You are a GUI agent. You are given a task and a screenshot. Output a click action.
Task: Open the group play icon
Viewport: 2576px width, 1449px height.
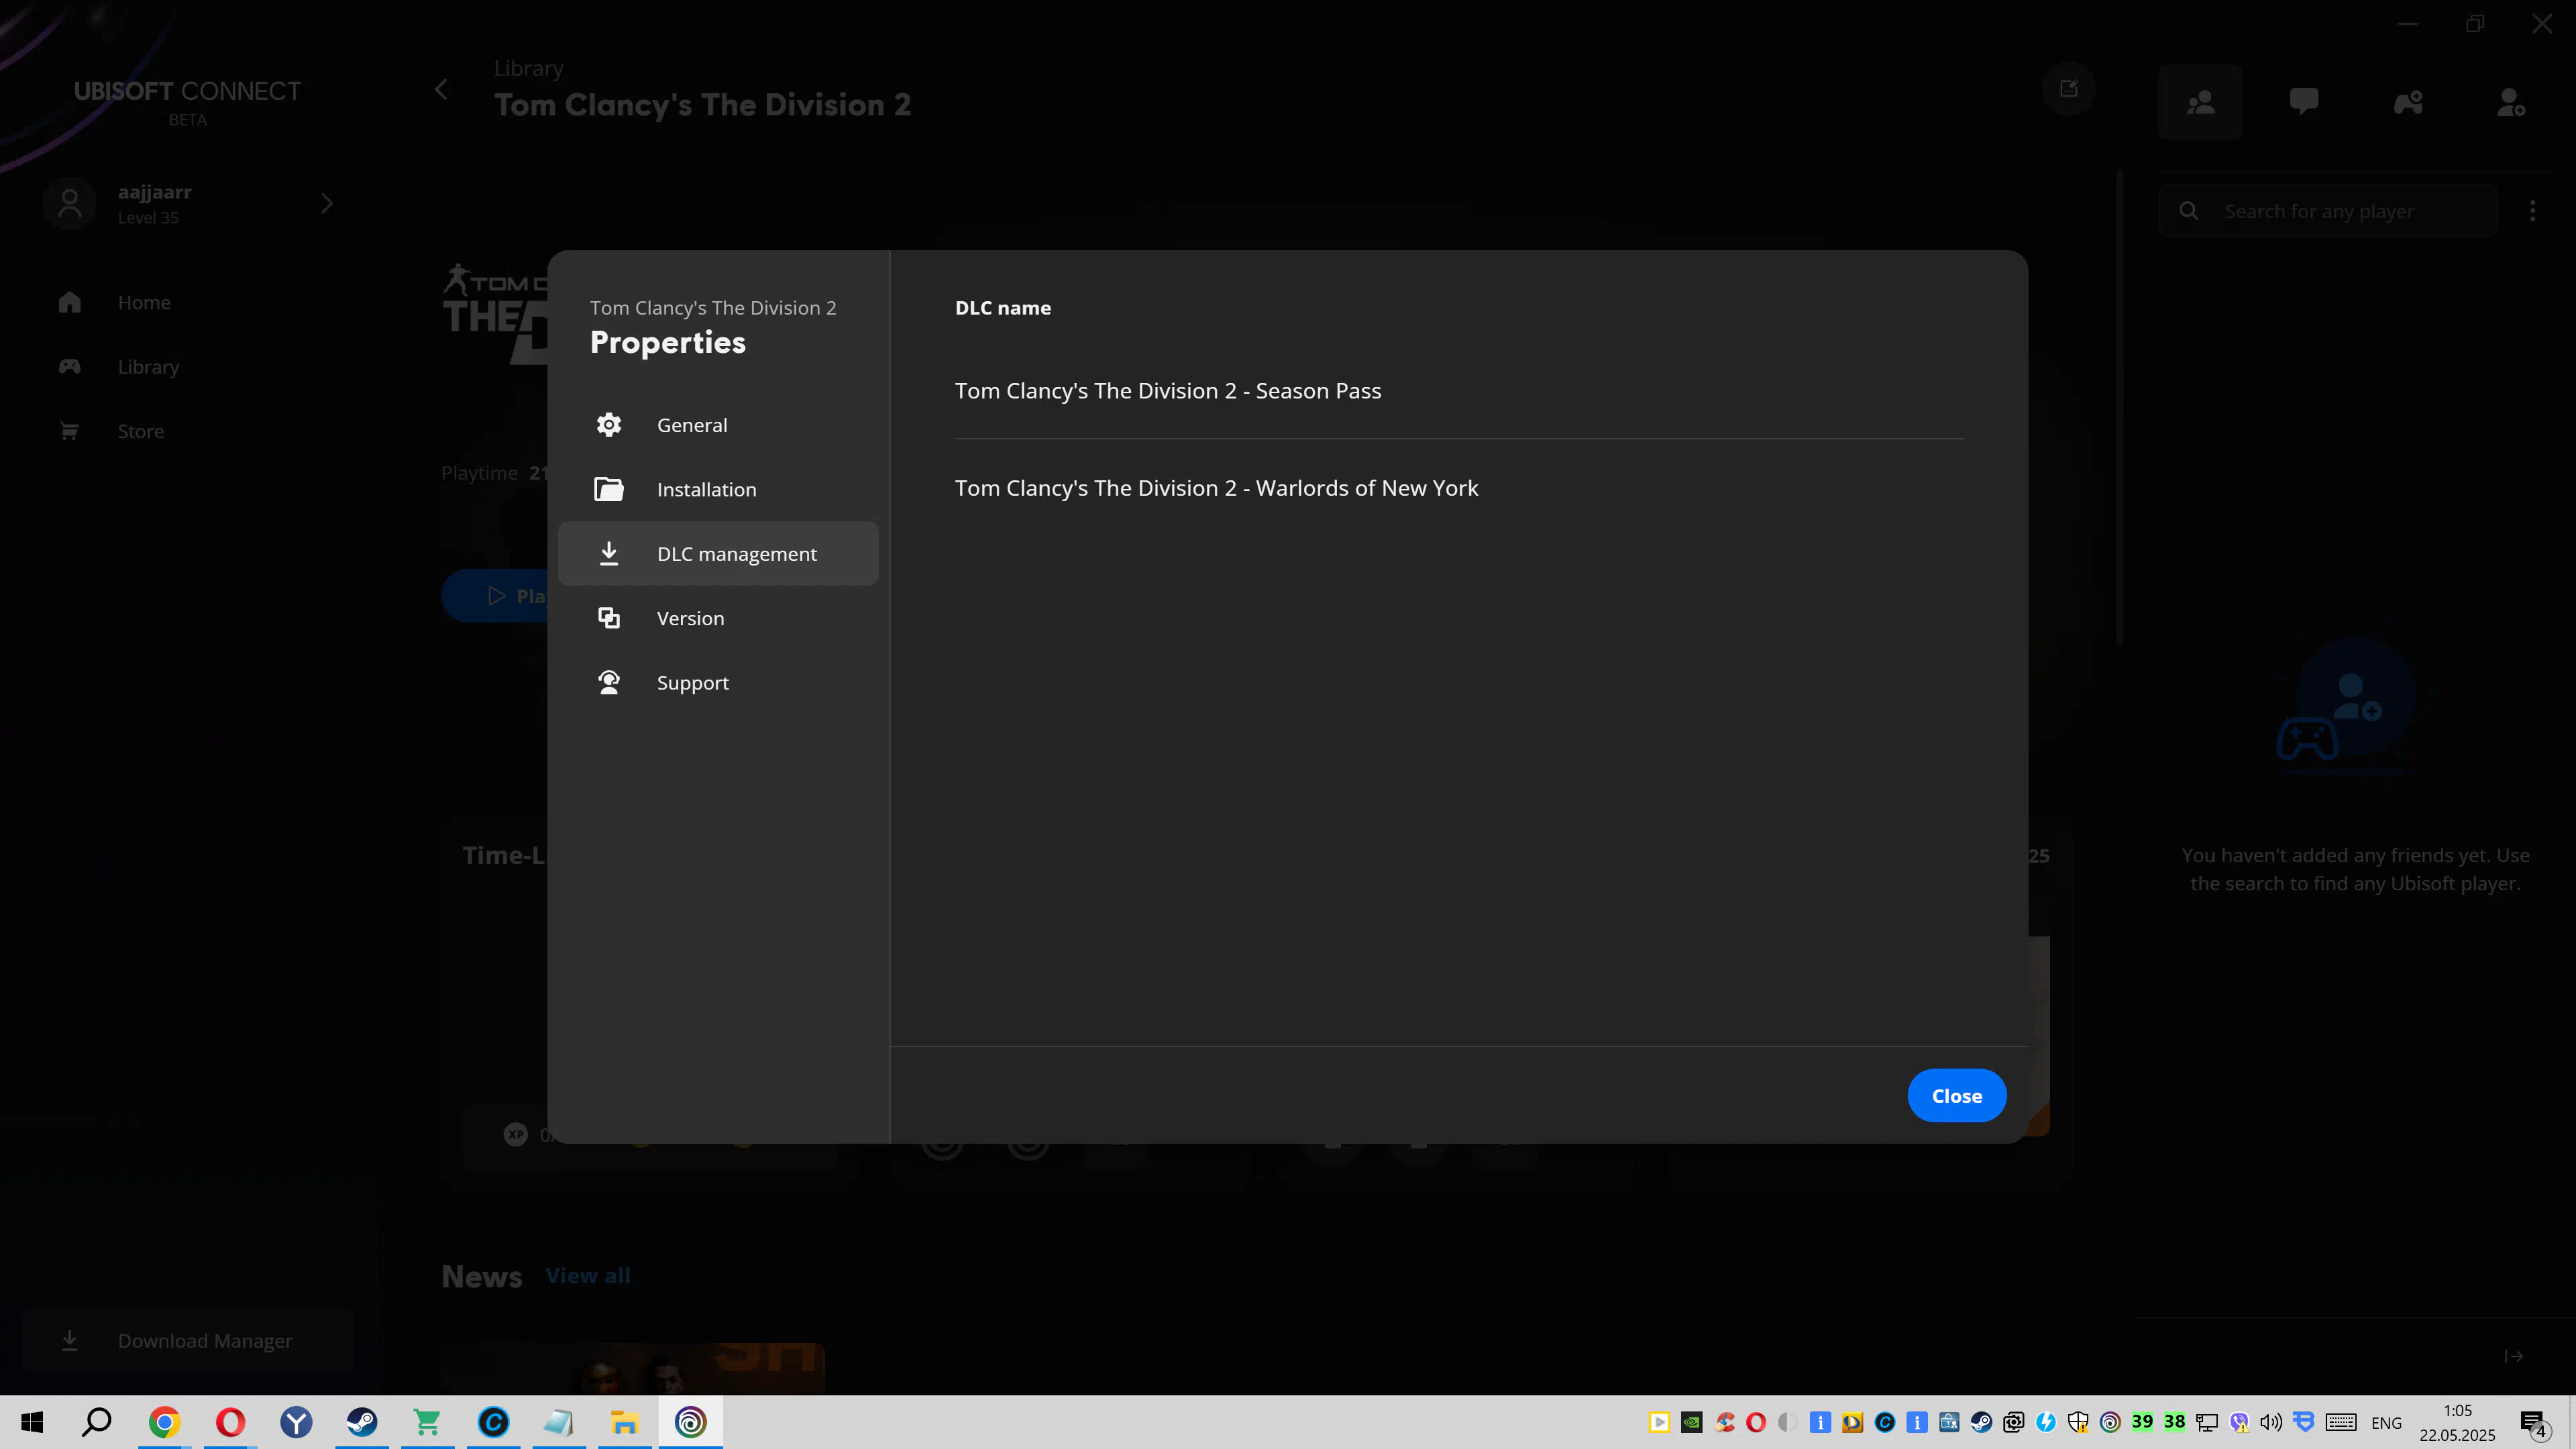point(2408,102)
